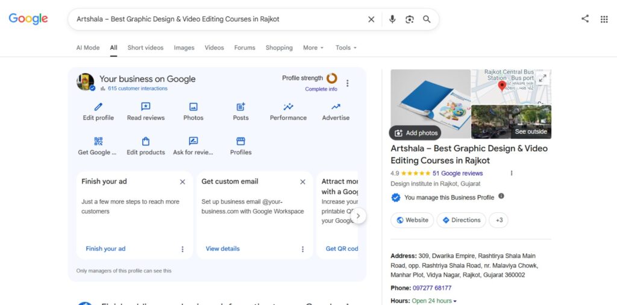
Task: Open Finish your ad card options menu
Action: pos(182,249)
